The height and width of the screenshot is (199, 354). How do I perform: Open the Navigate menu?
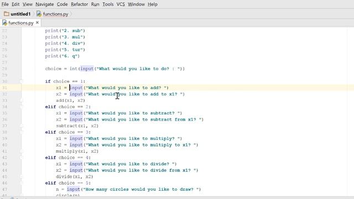pos(44,4)
